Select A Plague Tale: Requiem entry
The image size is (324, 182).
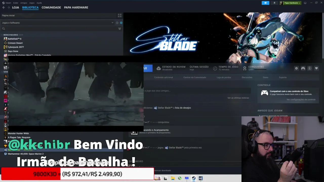[19, 138]
